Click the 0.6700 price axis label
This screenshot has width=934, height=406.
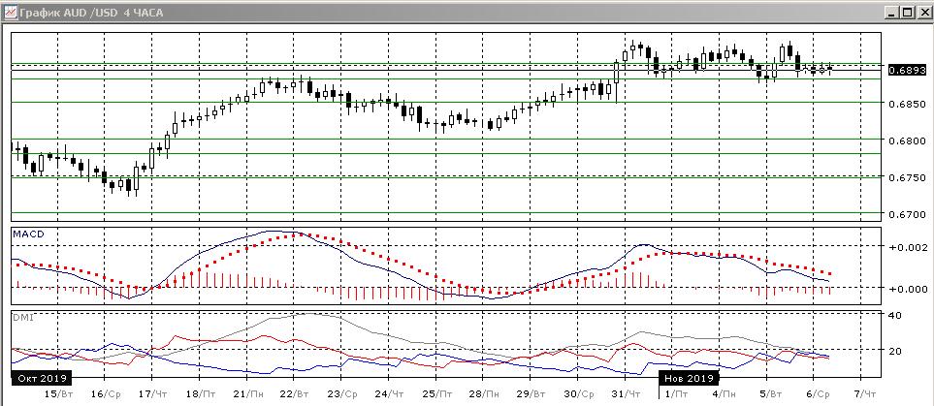pos(905,214)
